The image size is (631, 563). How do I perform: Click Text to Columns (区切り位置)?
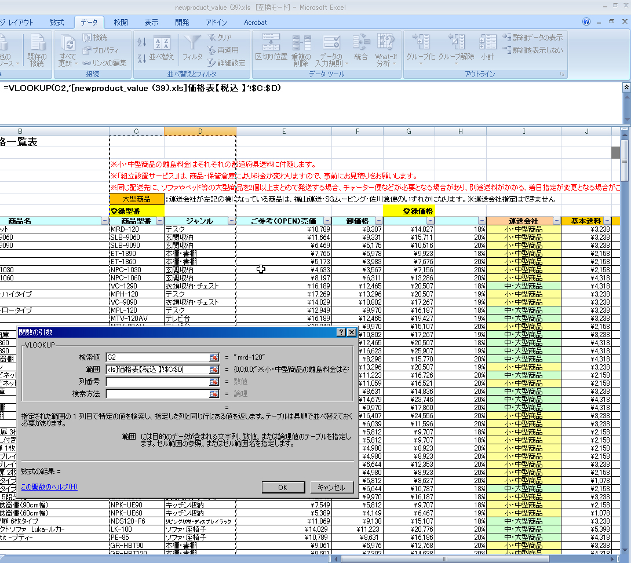(x=271, y=48)
